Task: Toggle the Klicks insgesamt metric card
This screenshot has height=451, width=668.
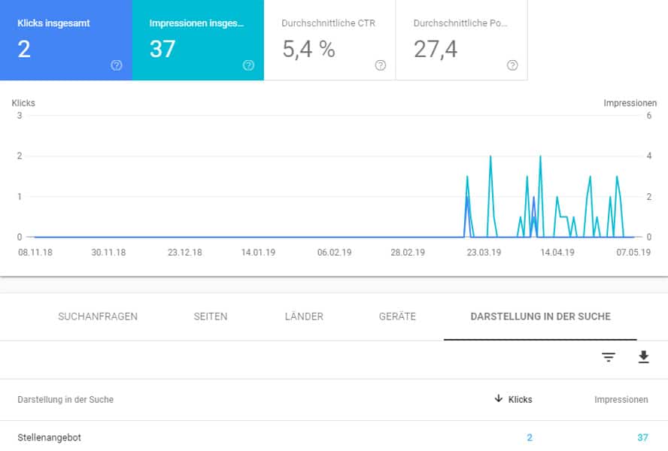Action: coord(66,40)
